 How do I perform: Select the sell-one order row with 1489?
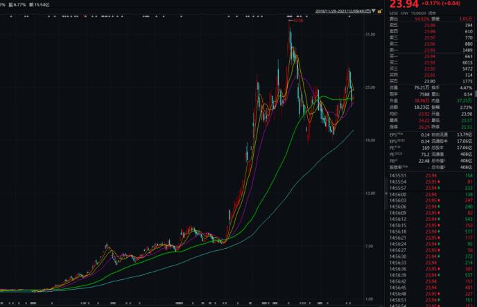click(x=431, y=50)
